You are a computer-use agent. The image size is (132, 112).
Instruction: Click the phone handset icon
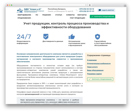[x=77, y=10]
